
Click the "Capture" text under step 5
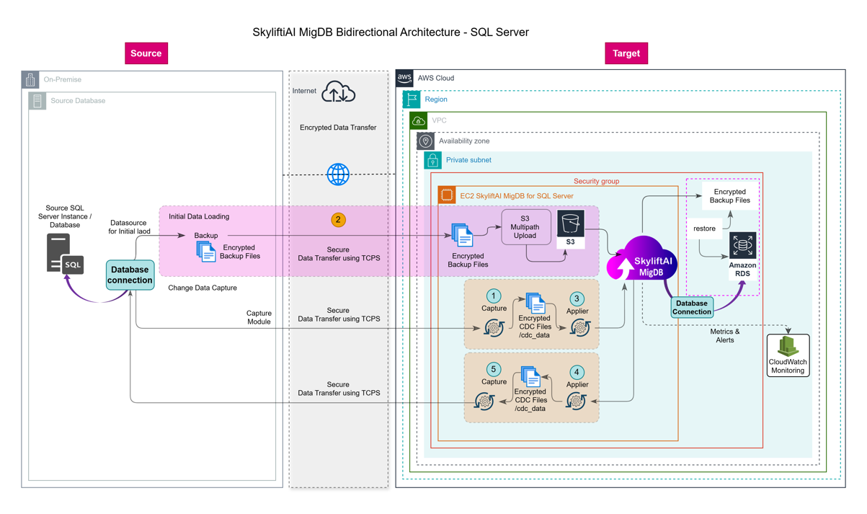tap(494, 382)
